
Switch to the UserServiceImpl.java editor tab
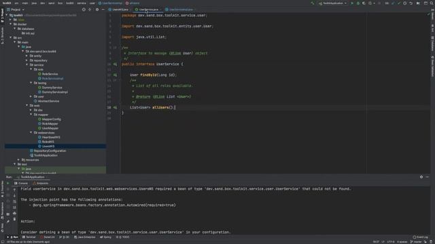[x=181, y=9]
